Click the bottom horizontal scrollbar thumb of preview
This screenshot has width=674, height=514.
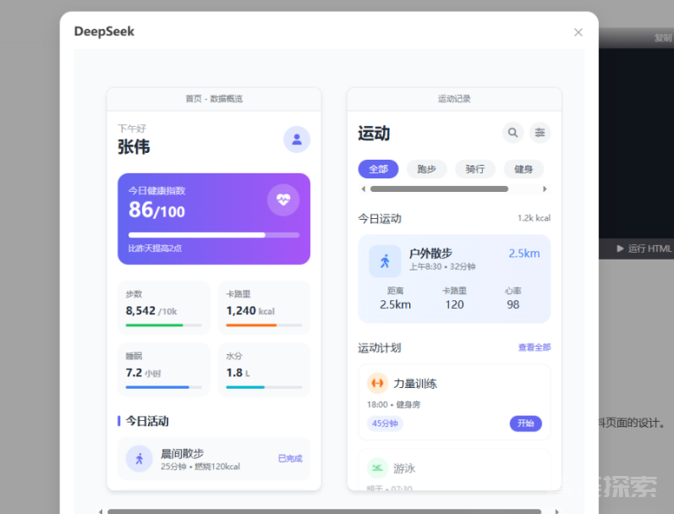tap(324, 511)
